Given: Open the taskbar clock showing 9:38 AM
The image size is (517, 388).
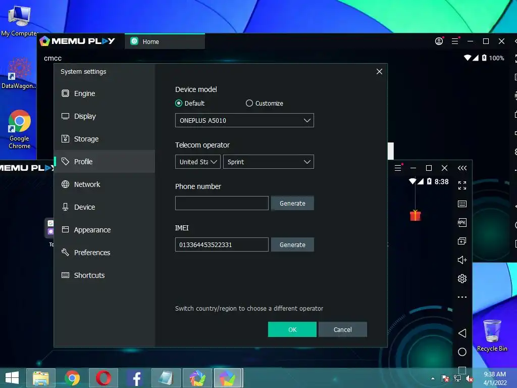Looking at the screenshot, I should (x=495, y=378).
